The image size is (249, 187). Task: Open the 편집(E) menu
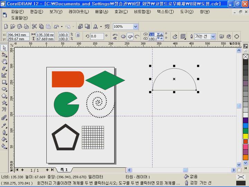(37, 12)
